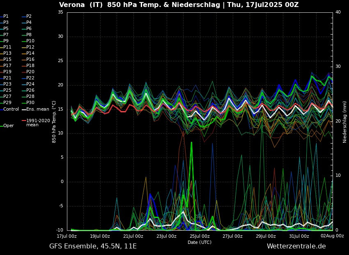Viewport: 349px width, 255px height.
Task: Select the P2 legend entry
Action: tap(29, 16)
